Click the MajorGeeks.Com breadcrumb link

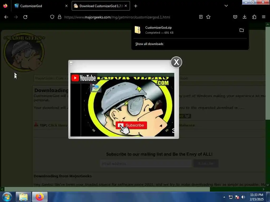point(49,78)
